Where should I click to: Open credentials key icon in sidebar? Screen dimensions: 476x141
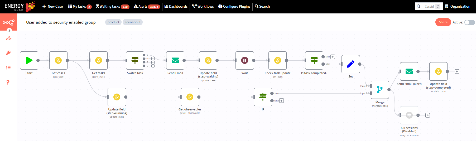tap(8, 53)
